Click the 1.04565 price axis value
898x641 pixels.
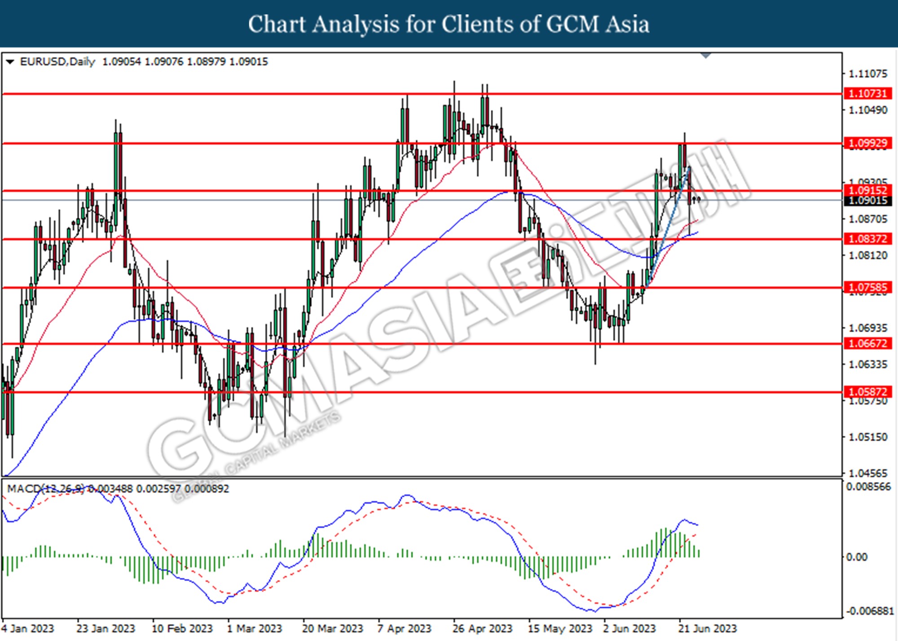(x=868, y=474)
